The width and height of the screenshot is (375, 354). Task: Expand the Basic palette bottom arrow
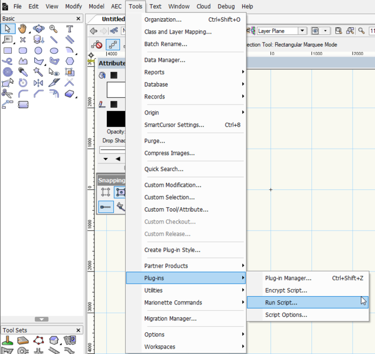click(41, 319)
